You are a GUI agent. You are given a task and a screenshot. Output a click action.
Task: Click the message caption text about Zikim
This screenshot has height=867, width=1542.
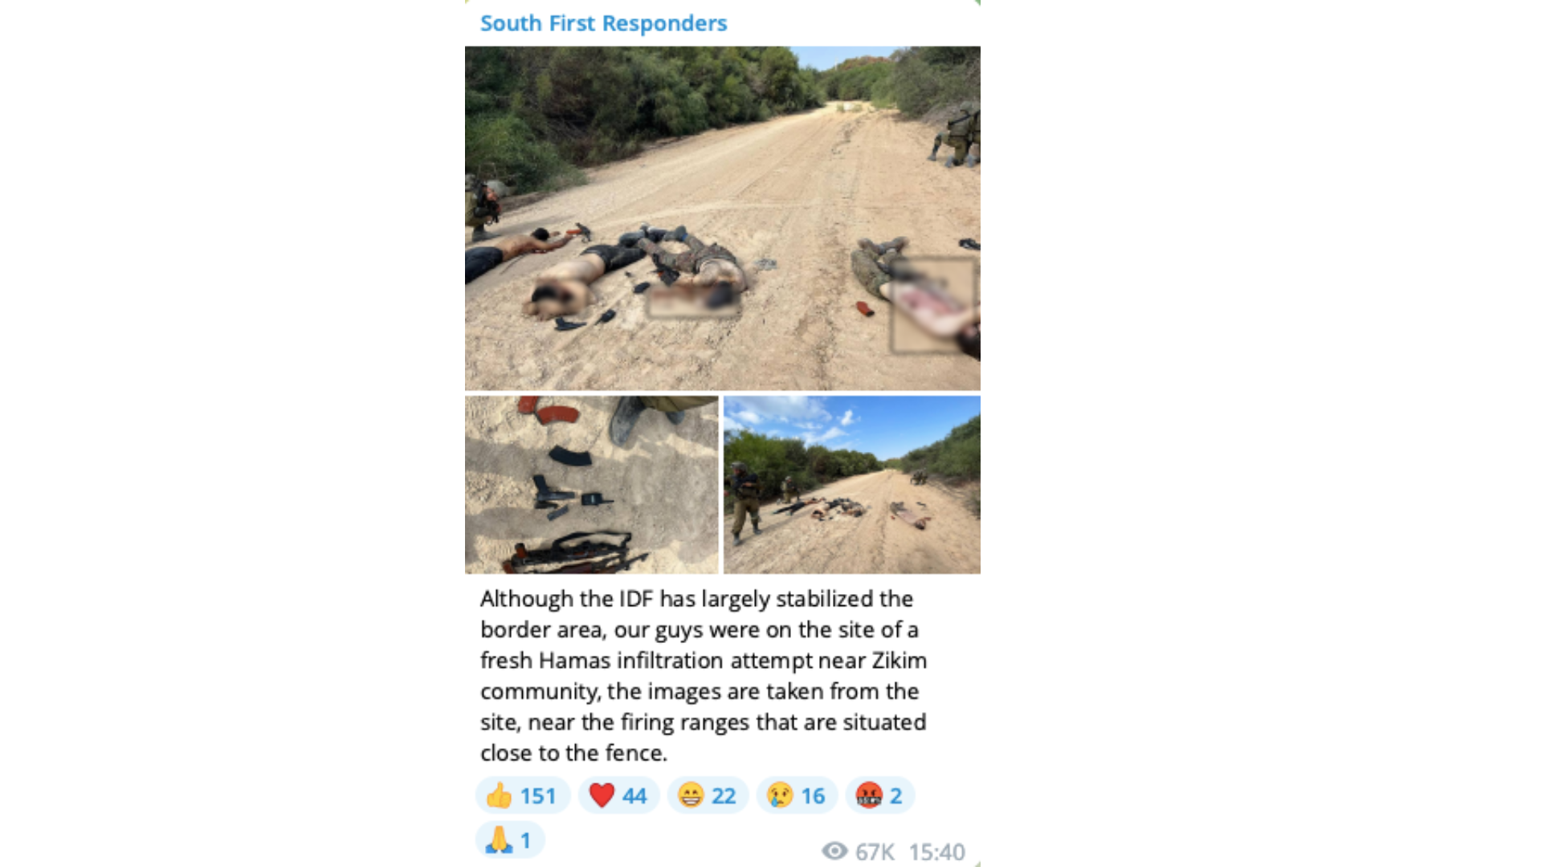704,676
